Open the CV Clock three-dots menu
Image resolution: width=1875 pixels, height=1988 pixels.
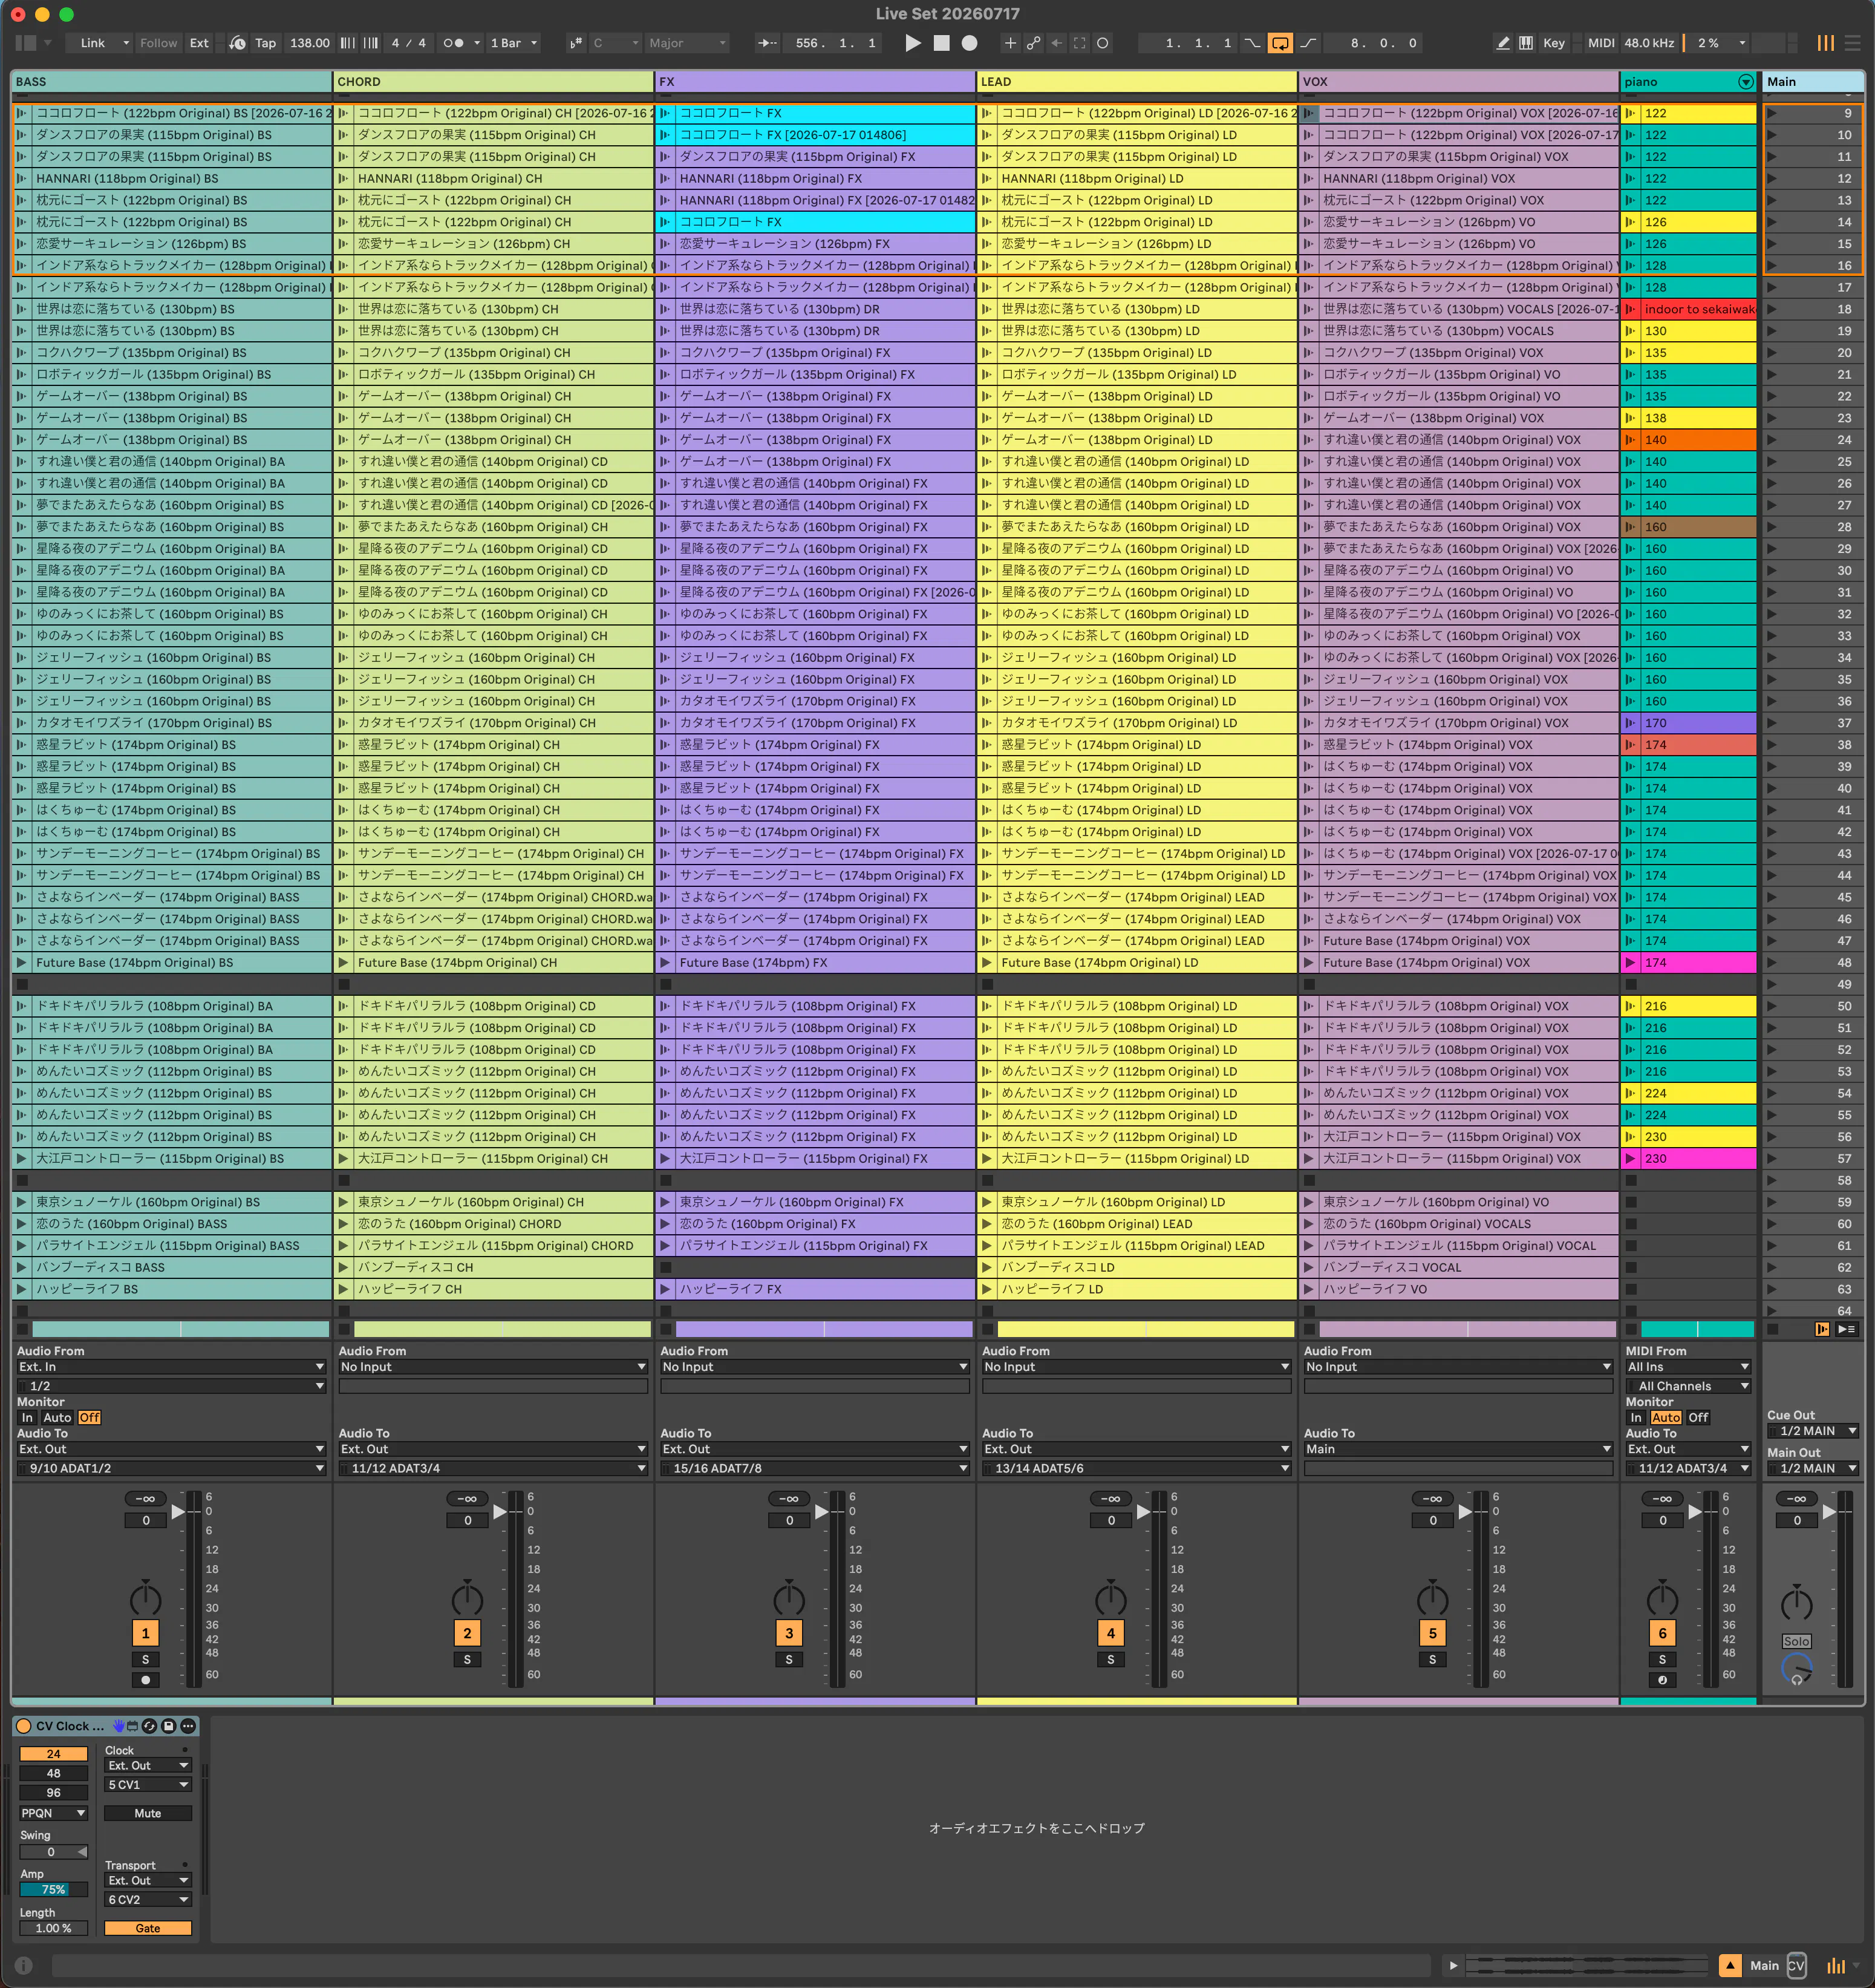(x=188, y=1726)
